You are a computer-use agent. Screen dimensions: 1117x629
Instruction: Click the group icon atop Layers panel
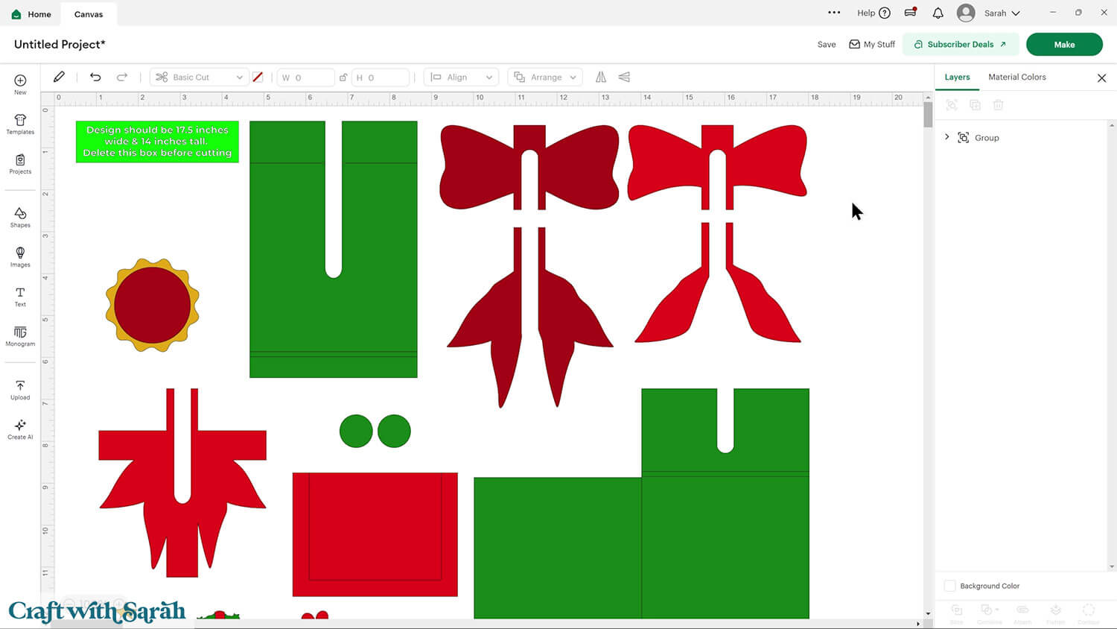tap(952, 105)
